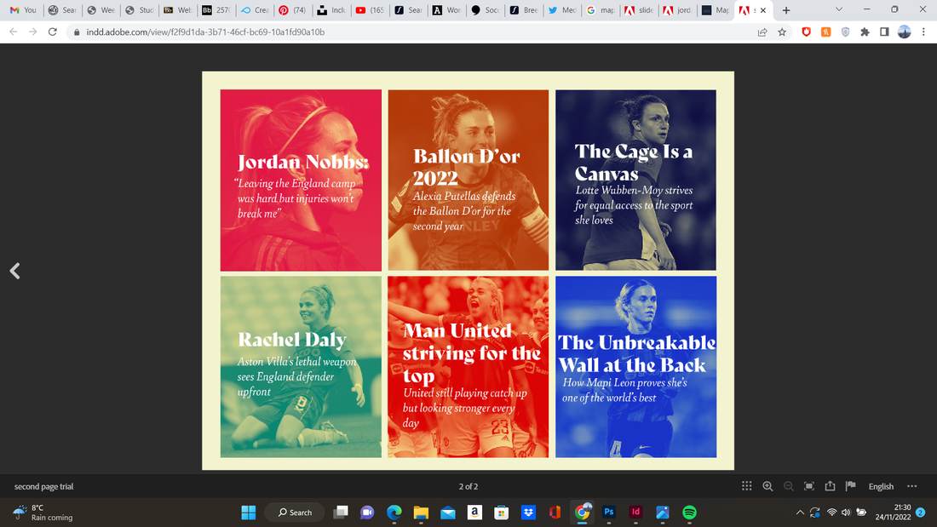937x527 pixels.
Task: Switch to the Gmail browser tab
Action: tap(23, 10)
